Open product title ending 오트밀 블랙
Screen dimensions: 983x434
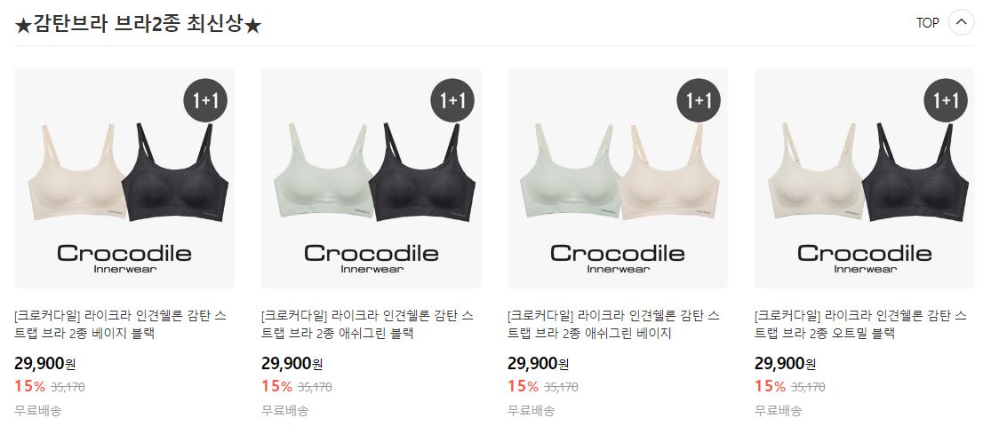click(x=860, y=324)
